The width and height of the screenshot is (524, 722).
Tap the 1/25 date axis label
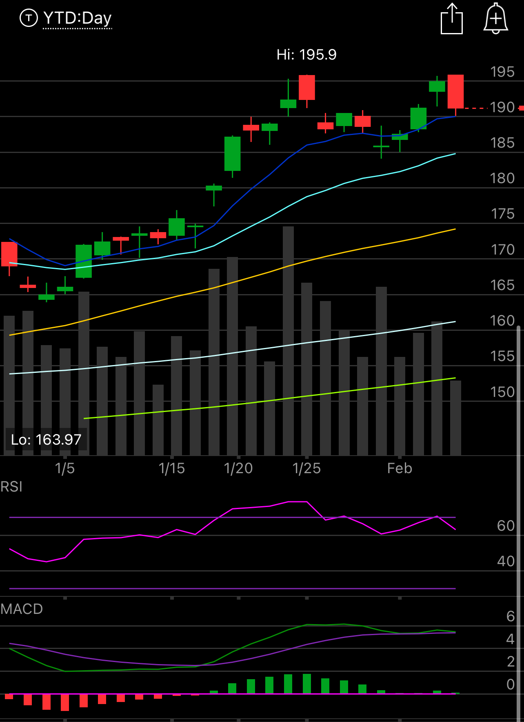[306, 468]
